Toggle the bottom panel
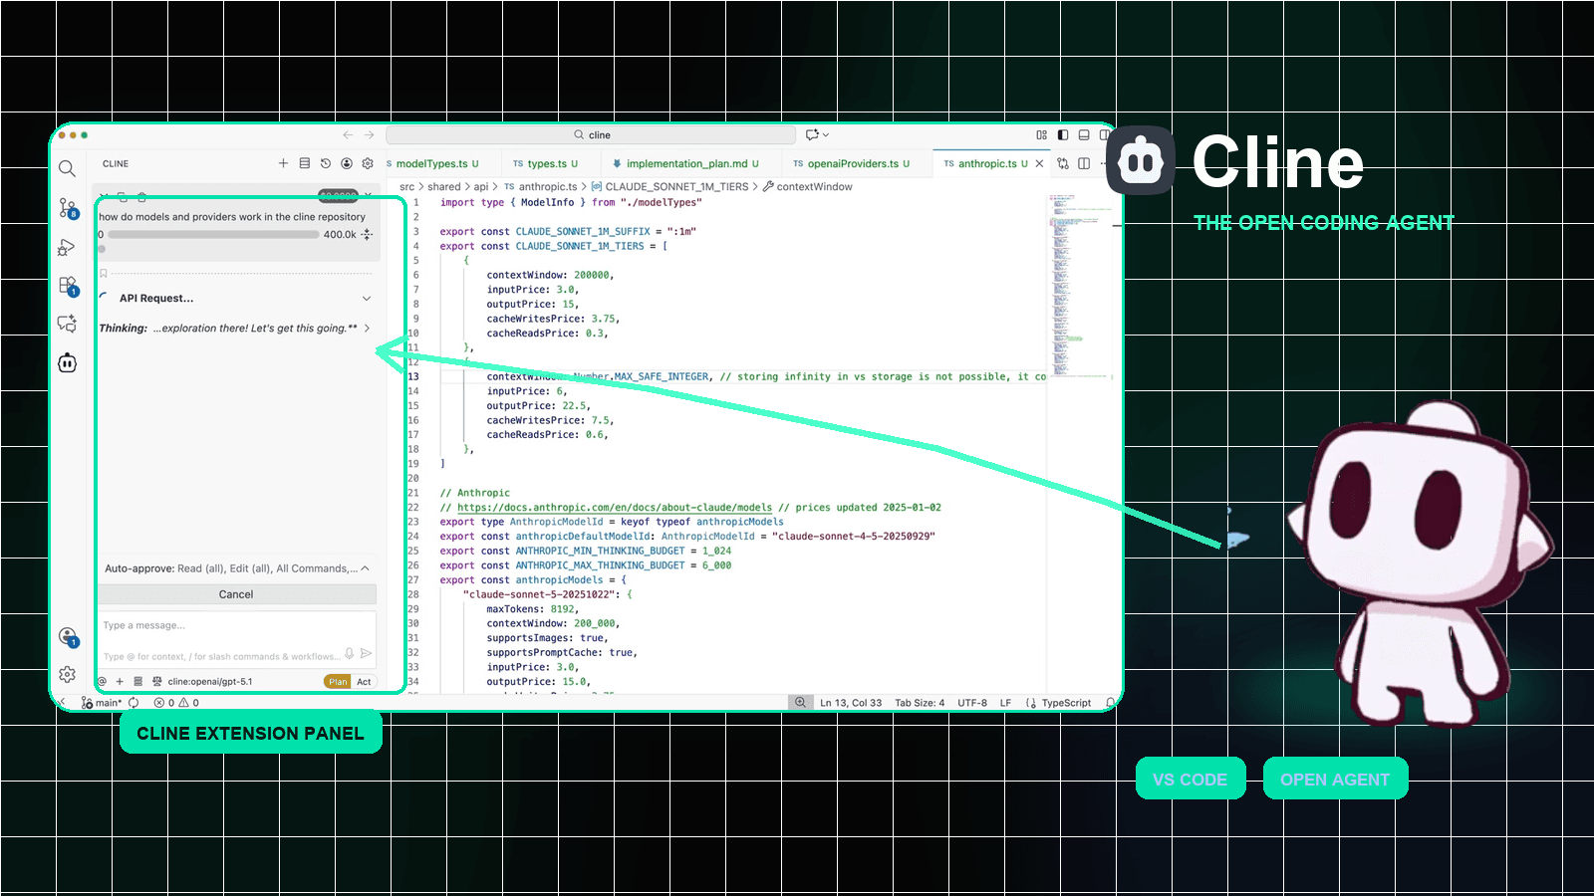The height and width of the screenshot is (896, 1594). coord(1084,134)
